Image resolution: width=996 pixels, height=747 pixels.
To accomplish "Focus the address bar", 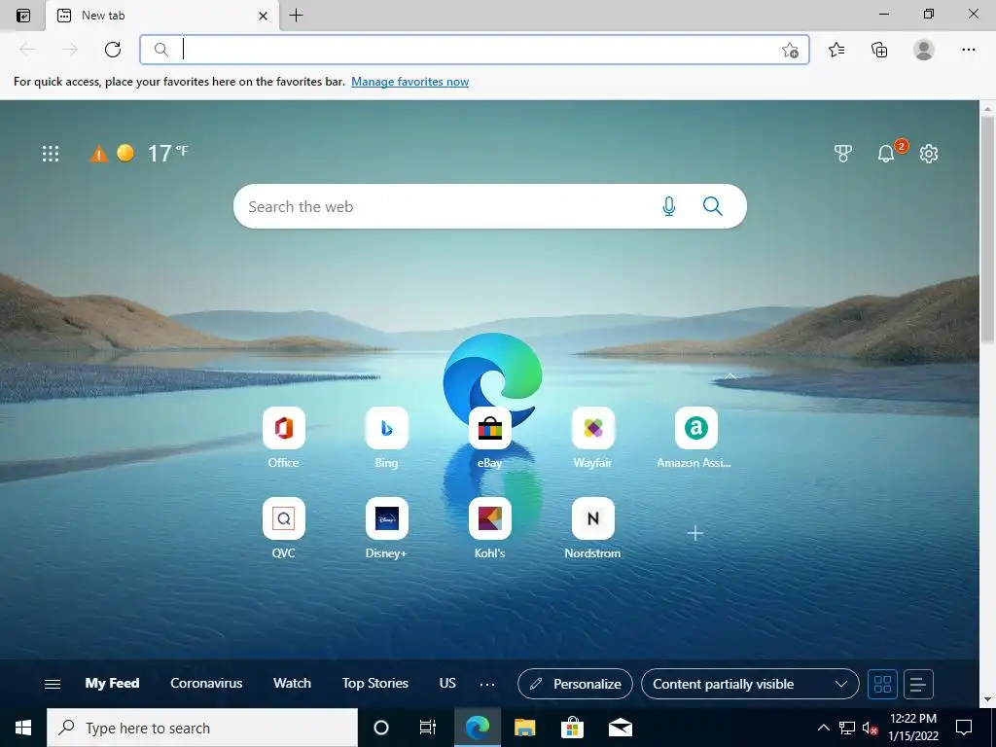I will pos(475,50).
